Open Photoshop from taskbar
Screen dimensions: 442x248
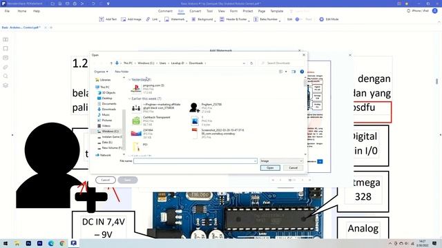click(x=28, y=243)
